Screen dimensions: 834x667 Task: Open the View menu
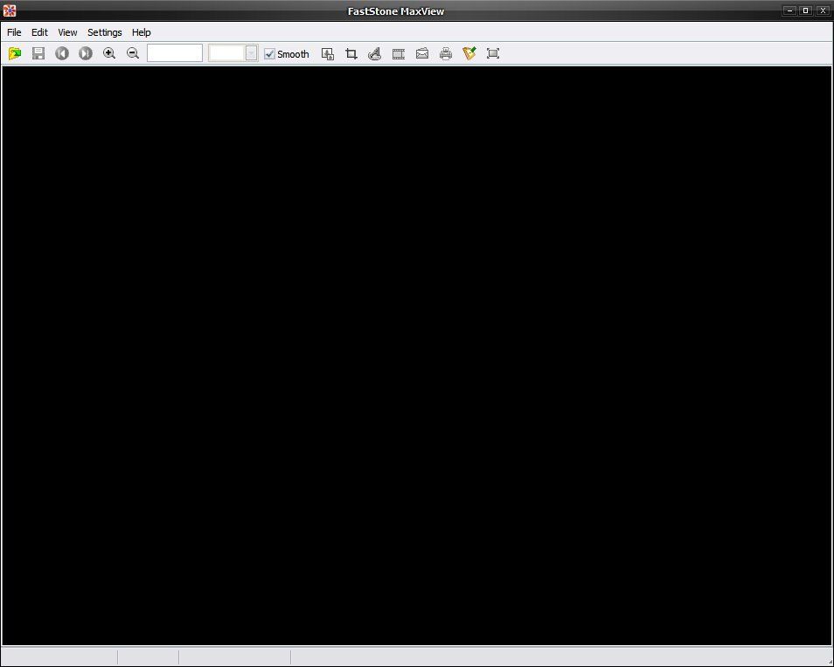click(67, 32)
